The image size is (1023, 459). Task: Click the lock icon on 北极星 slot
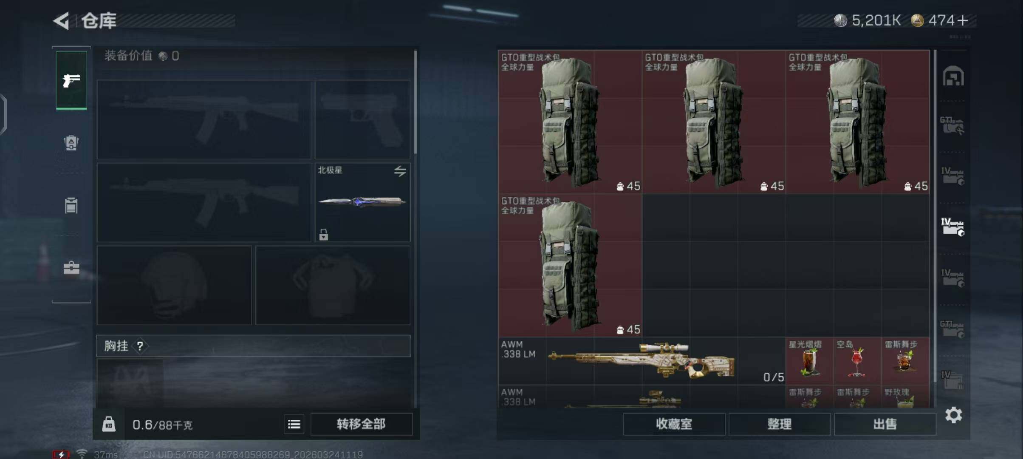[323, 234]
